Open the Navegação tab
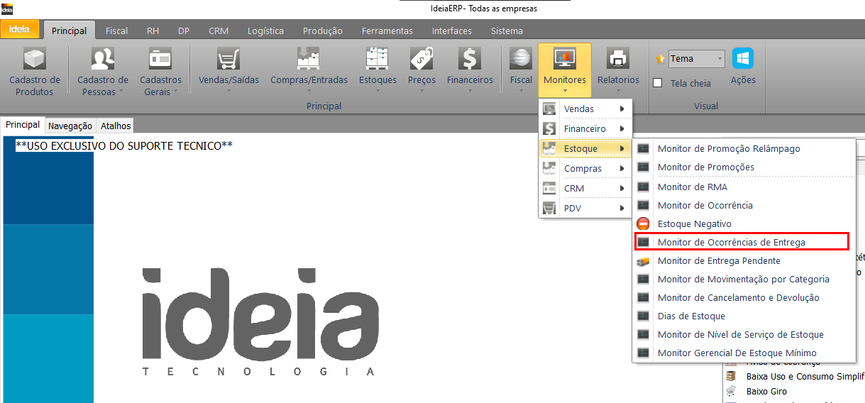 click(70, 126)
